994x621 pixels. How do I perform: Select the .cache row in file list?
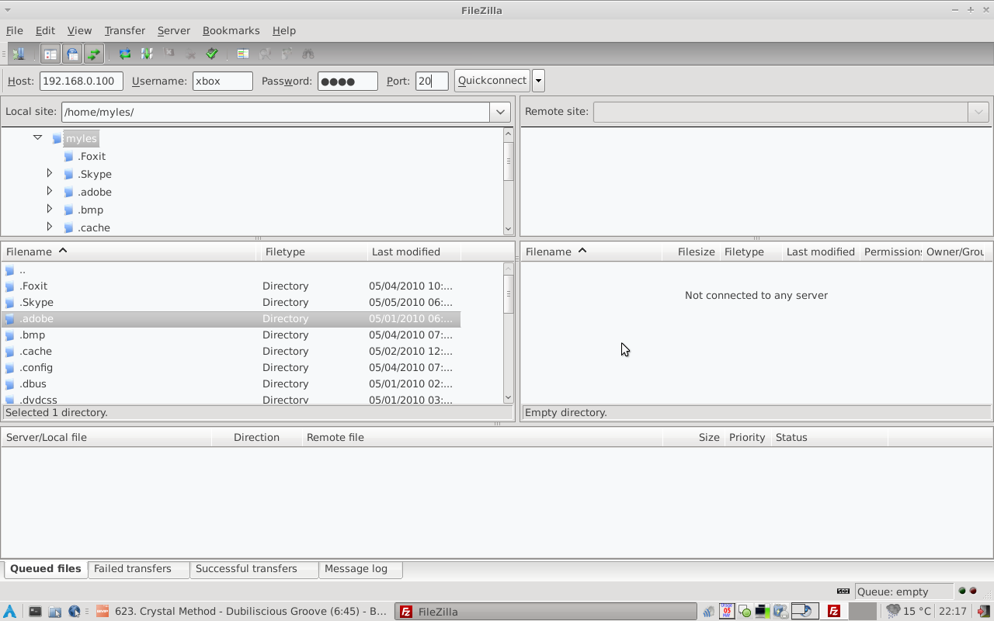coord(231,351)
